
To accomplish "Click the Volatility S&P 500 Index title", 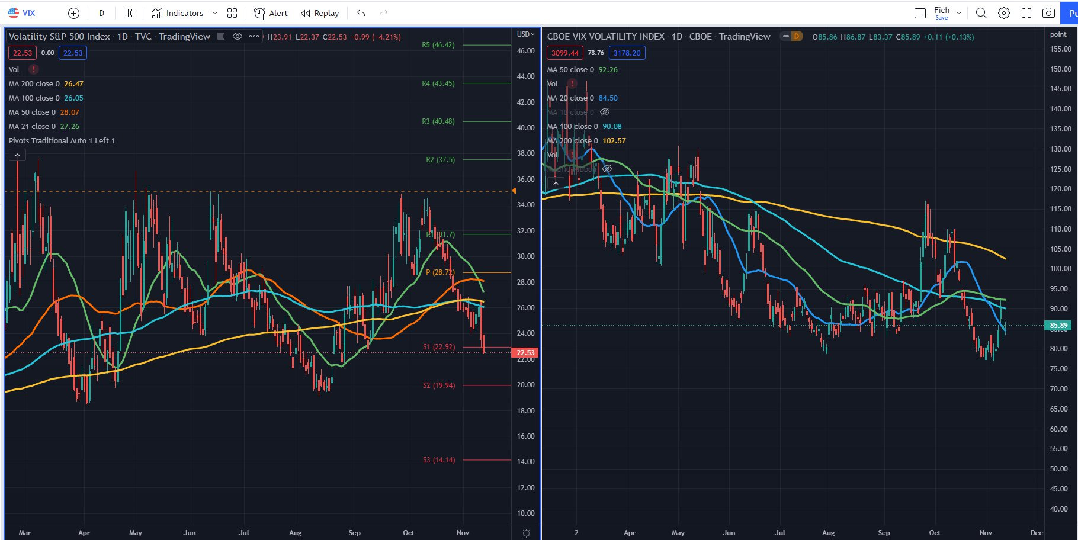I will (x=59, y=36).
